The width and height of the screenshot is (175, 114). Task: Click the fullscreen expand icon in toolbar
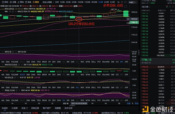(122, 2)
